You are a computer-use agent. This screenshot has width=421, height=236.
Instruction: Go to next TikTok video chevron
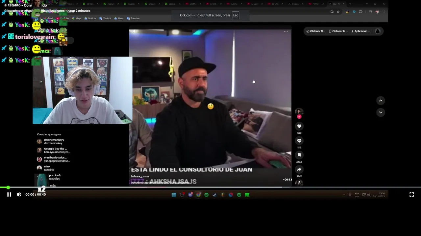tap(381, 112)
